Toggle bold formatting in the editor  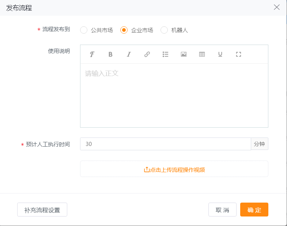coord(110,54)
